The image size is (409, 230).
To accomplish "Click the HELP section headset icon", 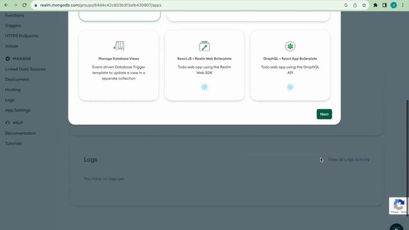I will pos(8,123).
